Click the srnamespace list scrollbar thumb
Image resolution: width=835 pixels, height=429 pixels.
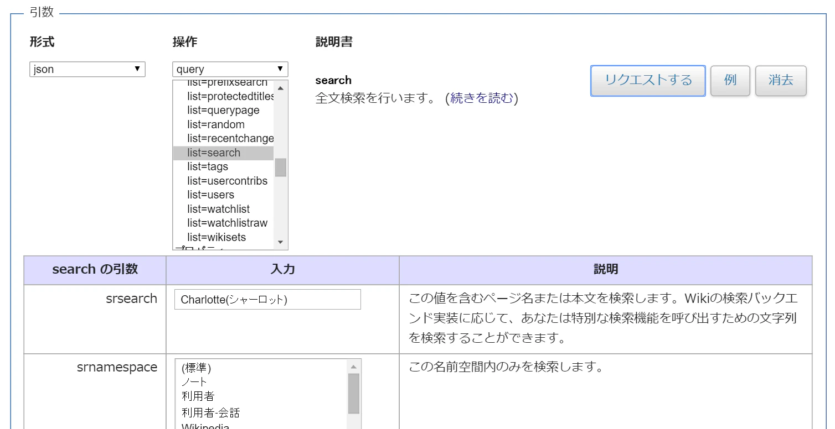pos(354,394)
